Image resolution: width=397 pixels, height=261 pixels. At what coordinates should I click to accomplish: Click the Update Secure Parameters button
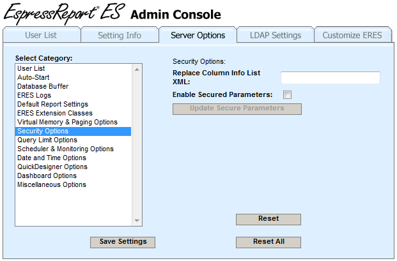click(x=237, y=109)
